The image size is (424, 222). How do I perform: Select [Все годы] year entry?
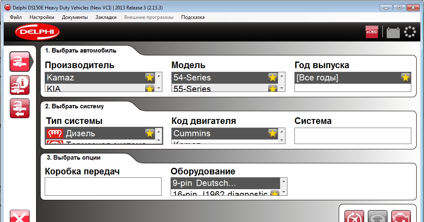click(353, 78)
